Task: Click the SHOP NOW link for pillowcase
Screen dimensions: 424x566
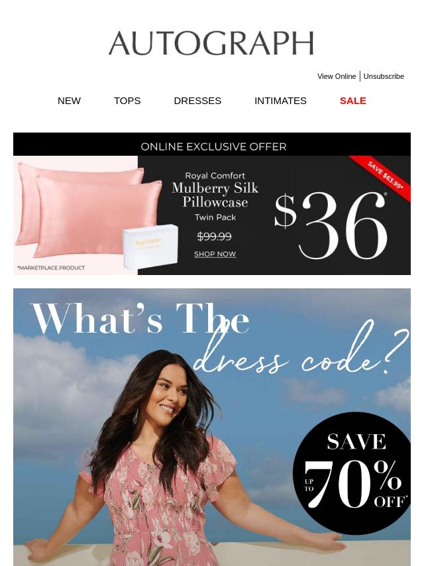Action: click(x=215, y=254)
